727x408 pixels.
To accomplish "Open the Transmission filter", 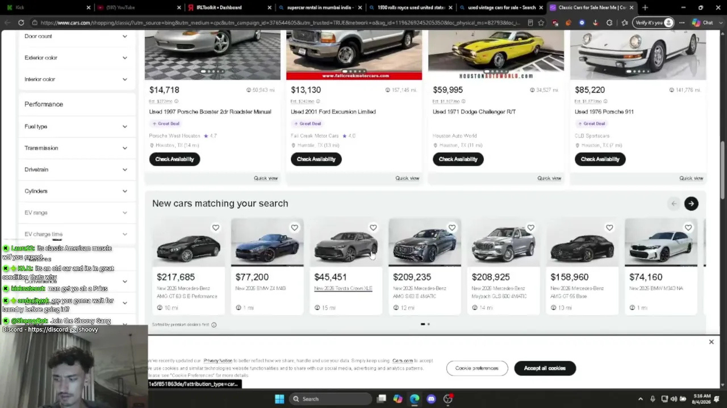I will coord(76,148).
